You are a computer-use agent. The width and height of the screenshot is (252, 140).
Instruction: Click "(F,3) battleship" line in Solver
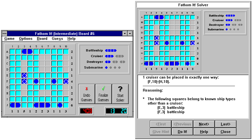tap(171, 112)
